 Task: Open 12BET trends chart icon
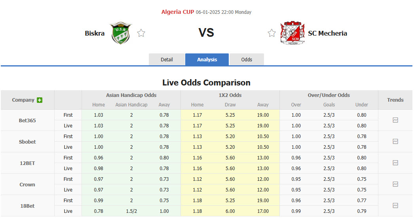(x=395, y=163)
